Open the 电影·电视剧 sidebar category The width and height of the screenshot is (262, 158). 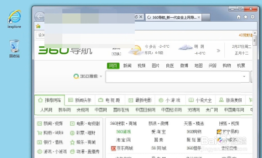(x=85, y=123)
